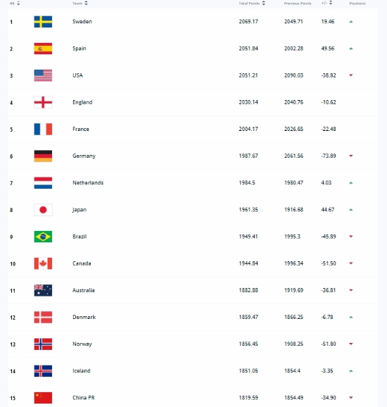Select the Canada flag icon
Image resolution: width=387 pixels, height=407 pixels.
(x=43, y=263)
